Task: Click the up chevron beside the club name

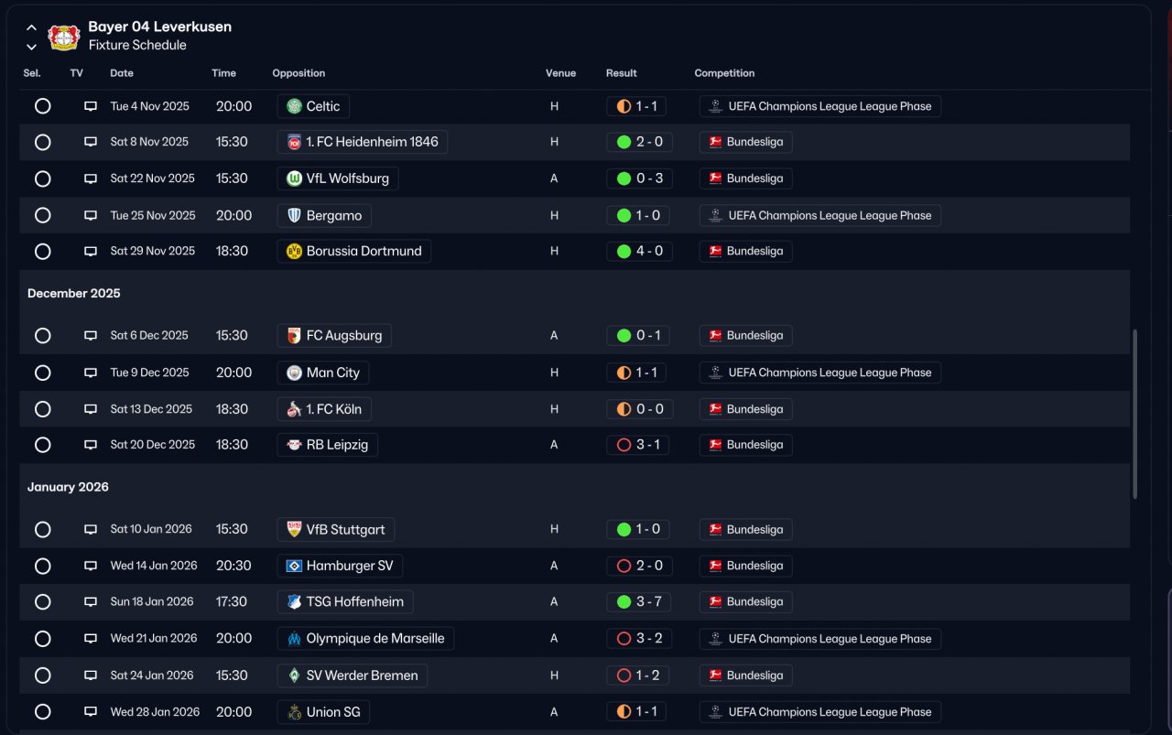Action: coord(31,27)
